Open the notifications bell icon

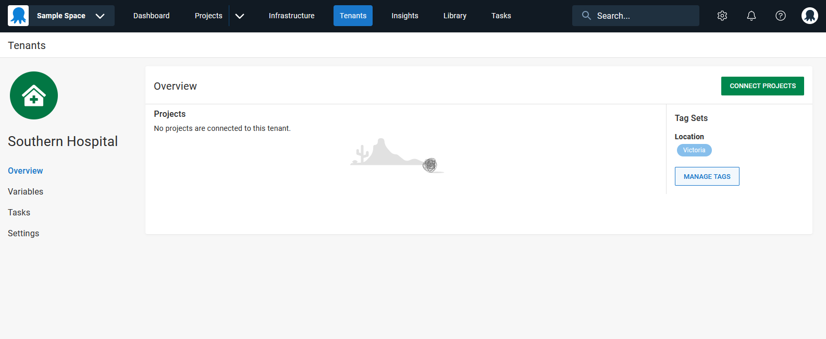pyautogui.click(x=751, y=16)
